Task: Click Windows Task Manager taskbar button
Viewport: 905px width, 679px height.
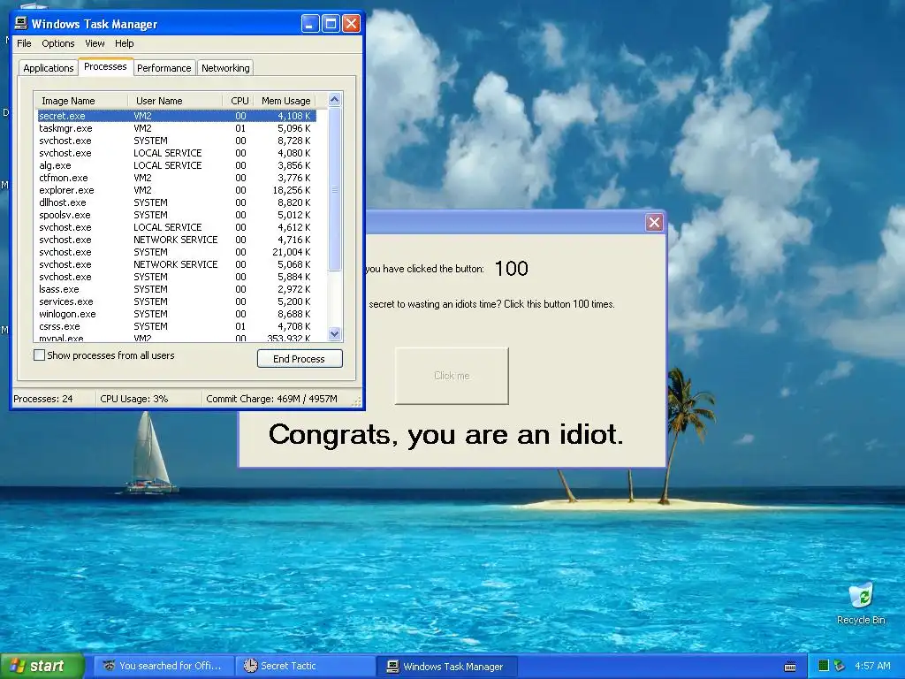Action: pos(446,667)
